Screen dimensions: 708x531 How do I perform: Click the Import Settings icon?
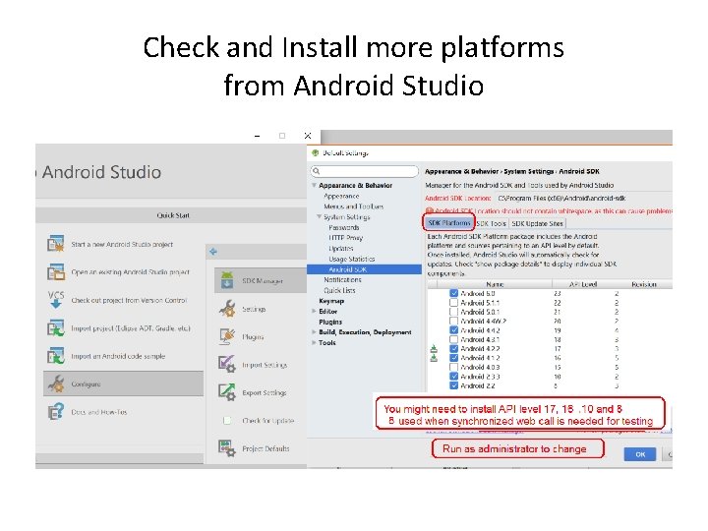(x=227, y=364)
